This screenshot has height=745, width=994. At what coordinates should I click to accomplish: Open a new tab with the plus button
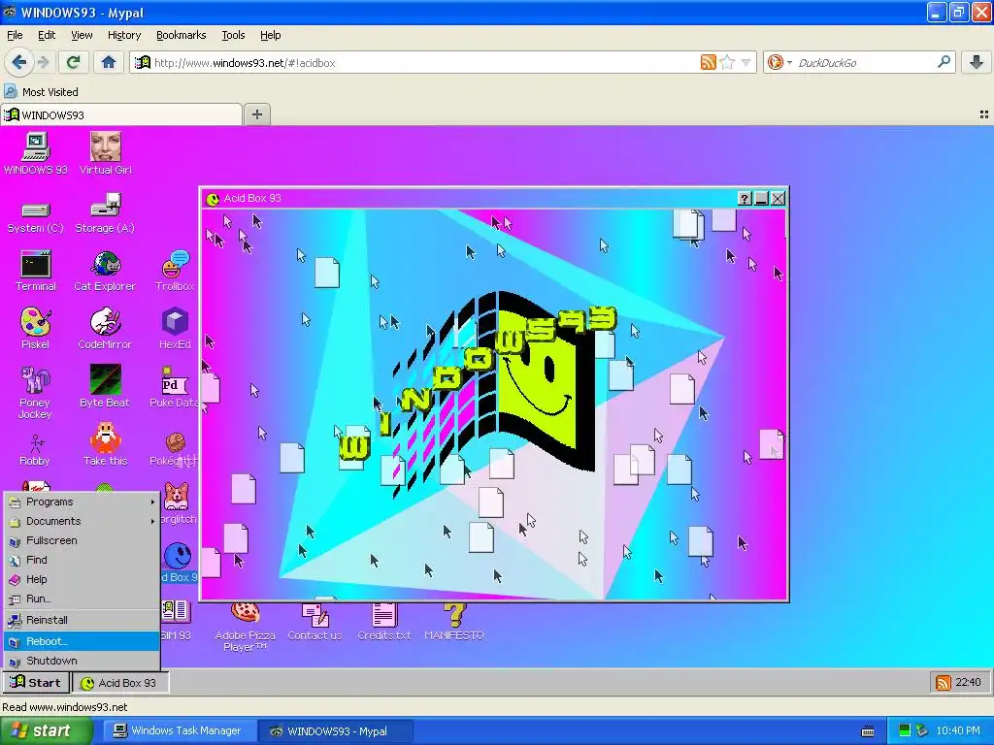(256, 114)
